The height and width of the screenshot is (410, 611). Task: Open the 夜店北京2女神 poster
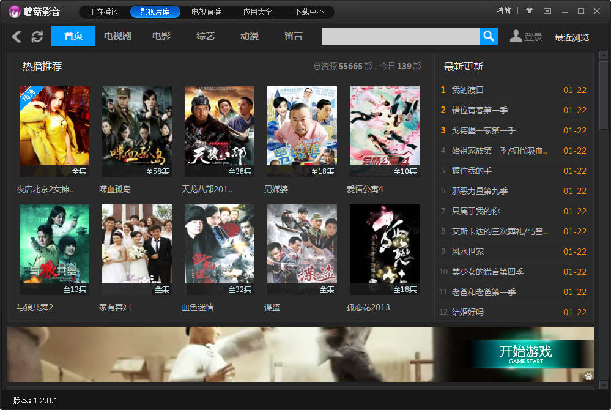click(x=54, y=132)
